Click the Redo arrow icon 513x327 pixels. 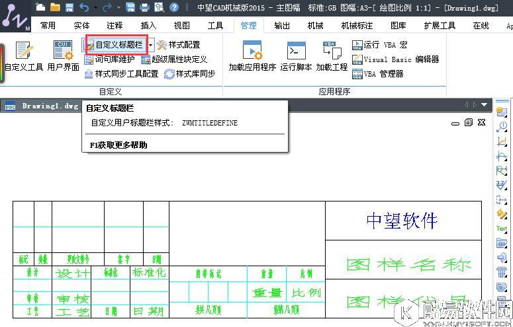pyautogui.click(x=107, y=7)
